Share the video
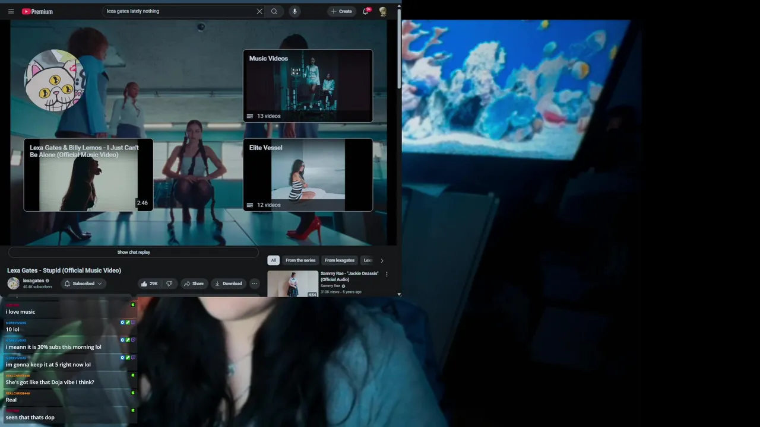The width and height of the screenshot is (760, 427). (194, 283)
